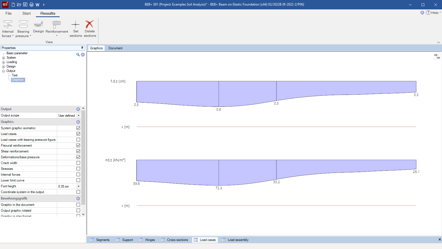Open the Help dropdown arrow
Viewport: 442px width, 249px height.
(x=440, y=12)
